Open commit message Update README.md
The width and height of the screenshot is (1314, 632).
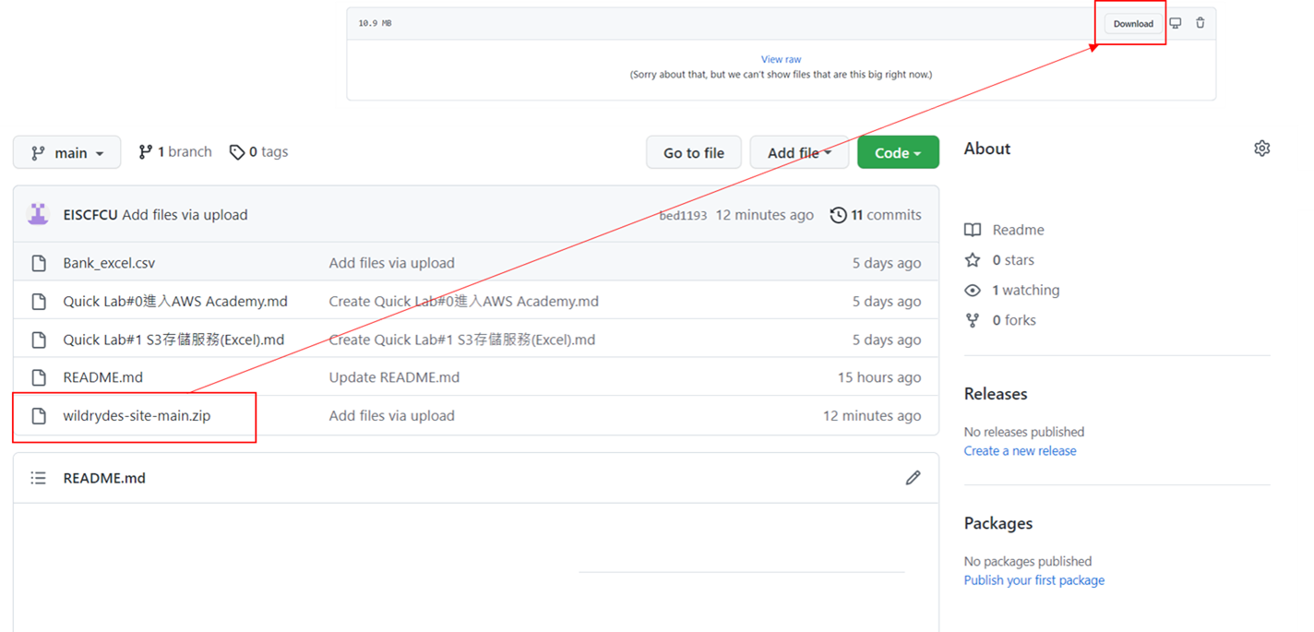coord(394,377)
